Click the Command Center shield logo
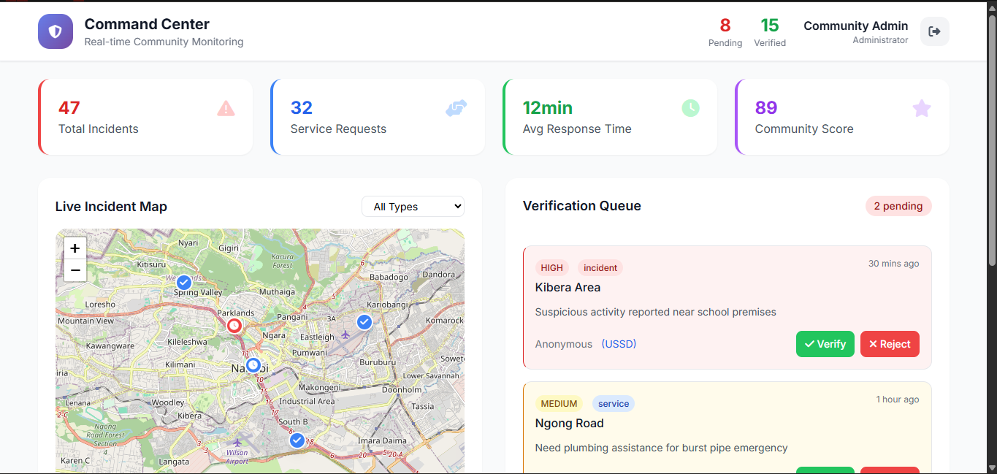 [55, 31]
